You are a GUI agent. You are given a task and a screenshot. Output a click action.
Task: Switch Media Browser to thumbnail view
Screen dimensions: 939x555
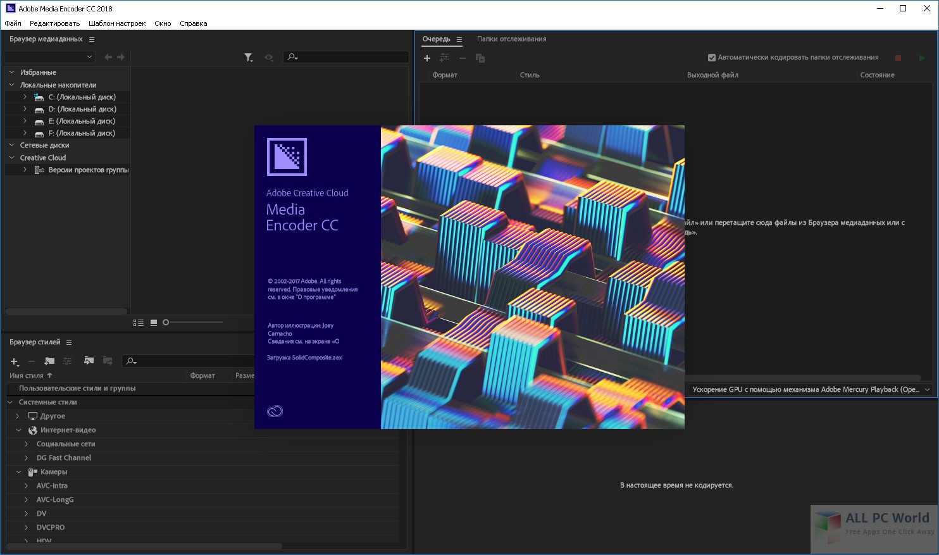[x=154, y=323]
